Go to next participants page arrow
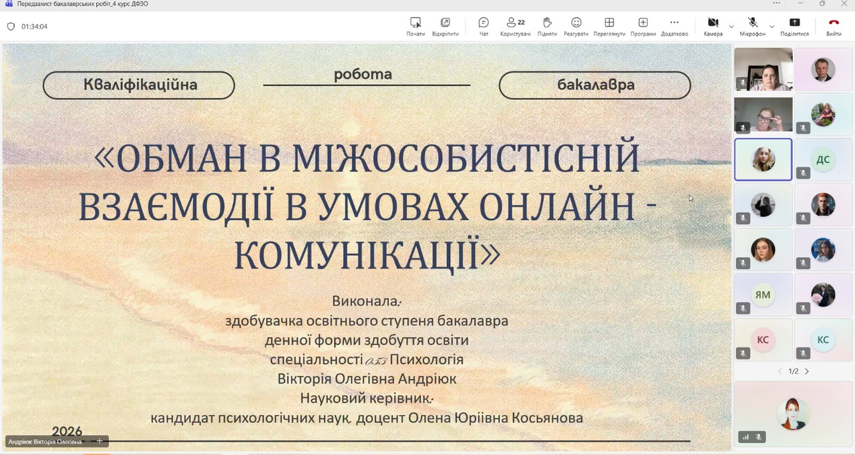This screenshot has width=855, height=455. [807, 371]
